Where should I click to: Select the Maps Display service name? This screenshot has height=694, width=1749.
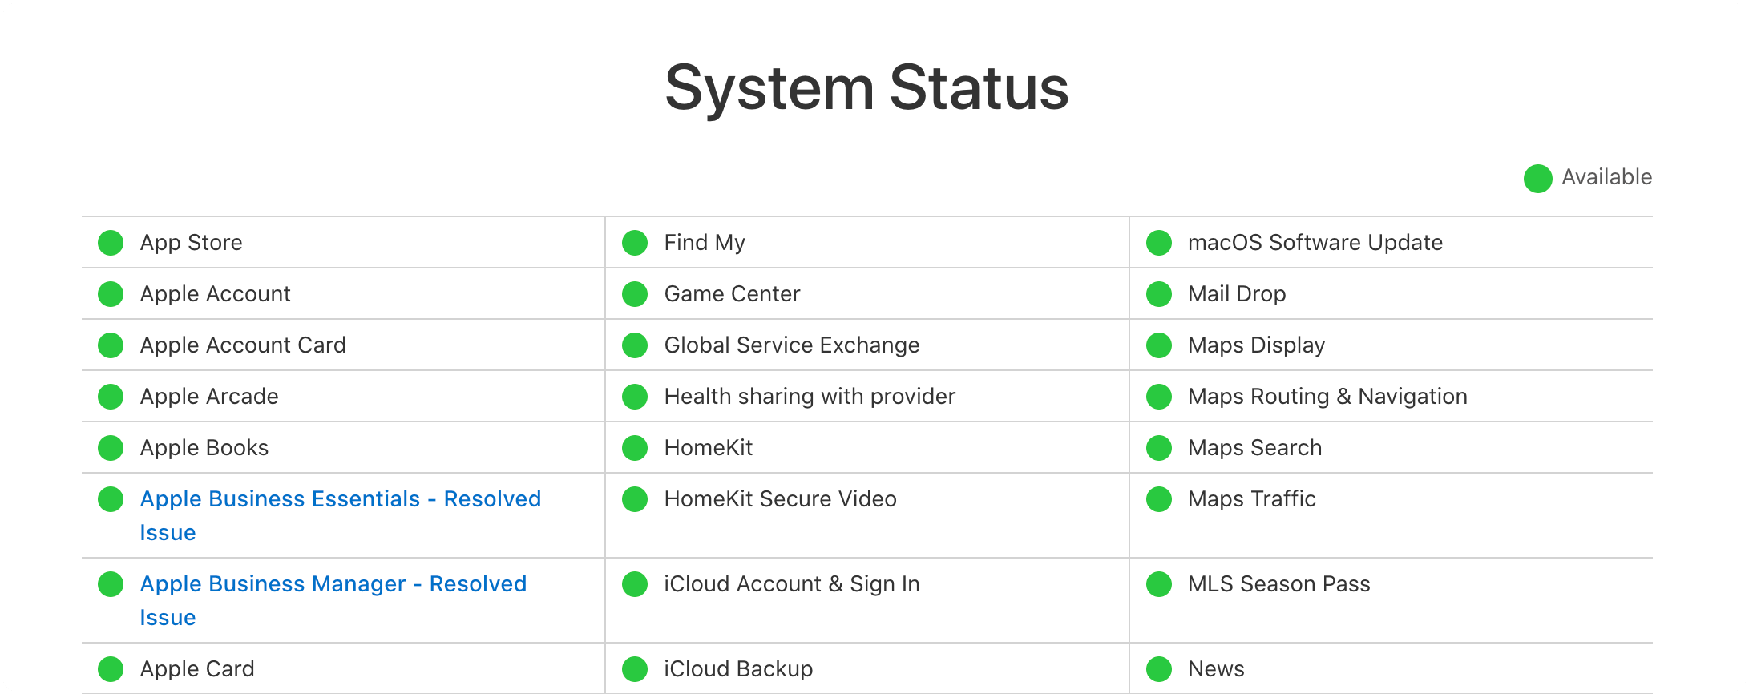[1256, 345]
